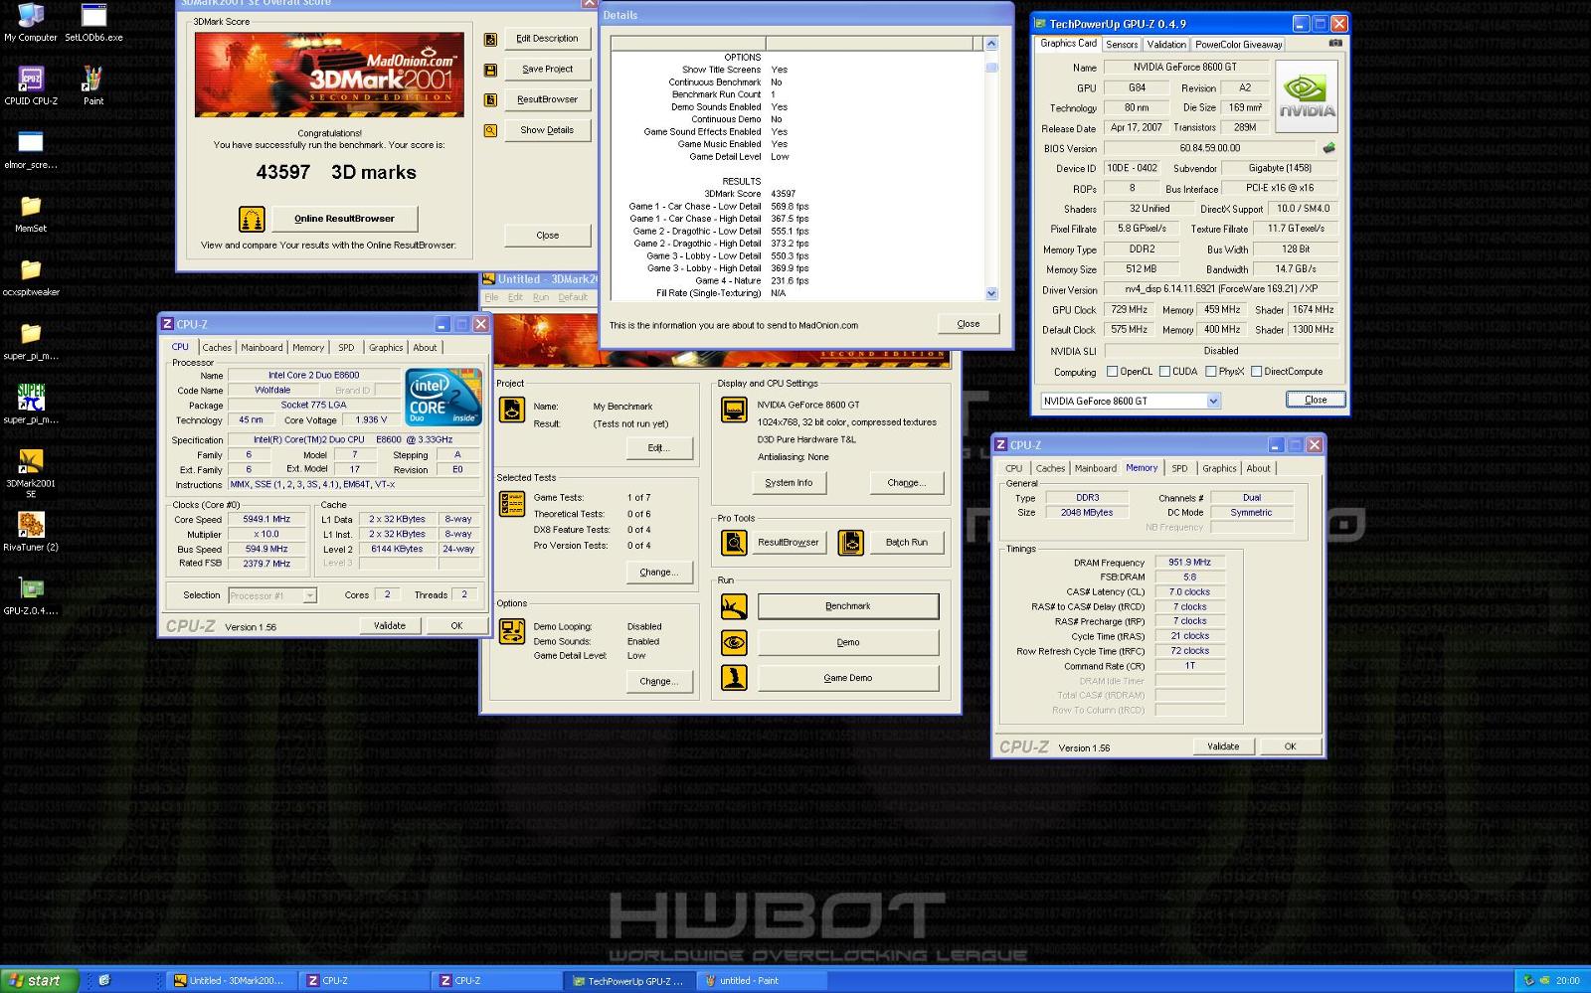Click the Windows Start button

(x=38, y=980)
